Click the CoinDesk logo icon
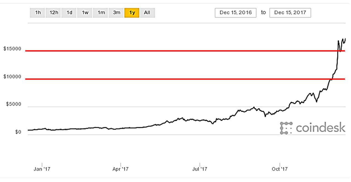Image resolution: width=351 pixels, height=182 pixels. click(x=286, y=128)
